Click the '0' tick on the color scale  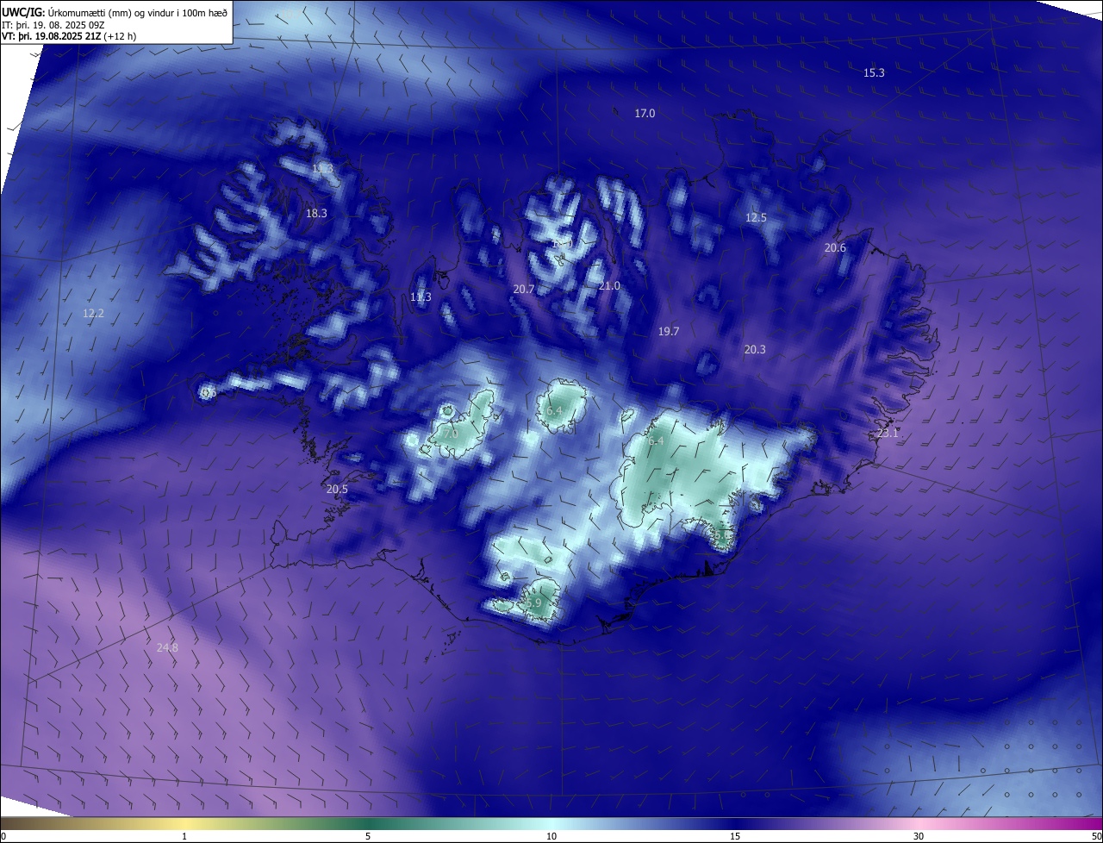pyautogui.click(x=3, y=836)
